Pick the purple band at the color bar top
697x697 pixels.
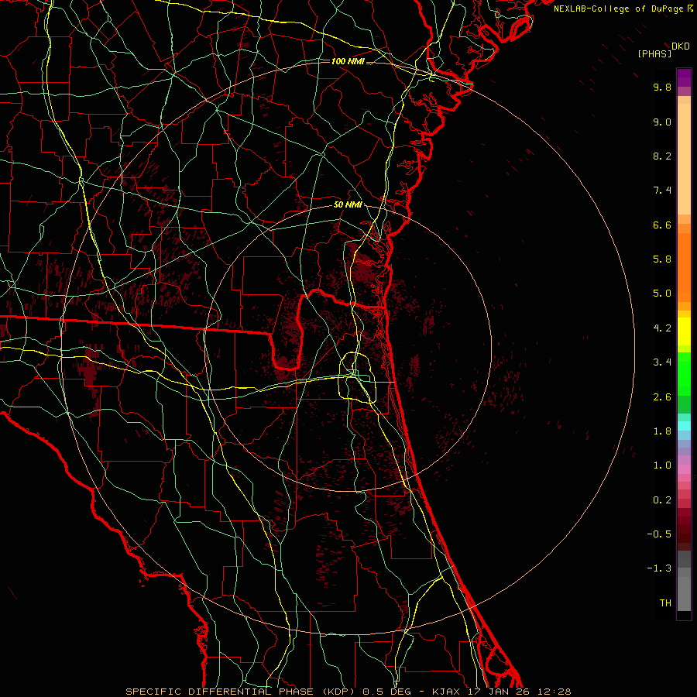(684, 77)
